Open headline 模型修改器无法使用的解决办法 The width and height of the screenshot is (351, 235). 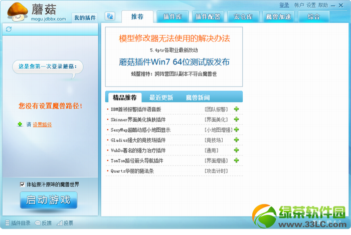pos(174,38)
